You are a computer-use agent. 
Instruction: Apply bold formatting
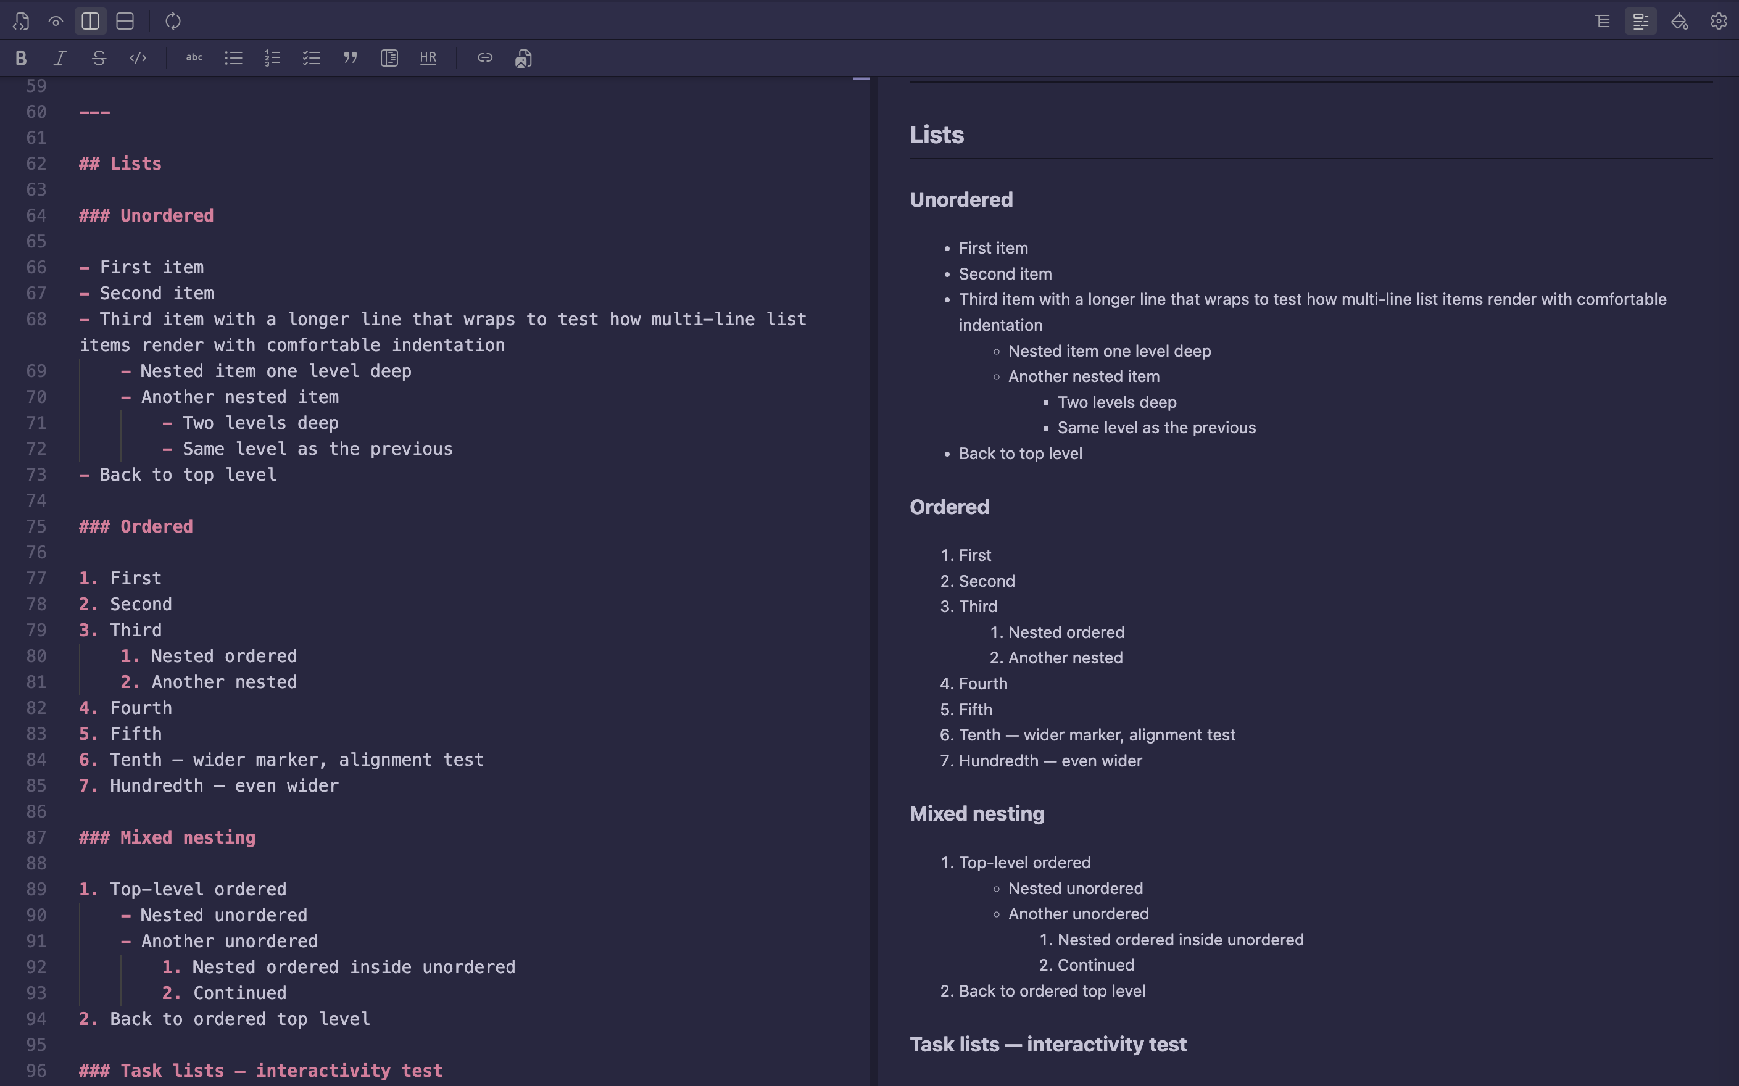pyautogui.click(x=21, y=58)
